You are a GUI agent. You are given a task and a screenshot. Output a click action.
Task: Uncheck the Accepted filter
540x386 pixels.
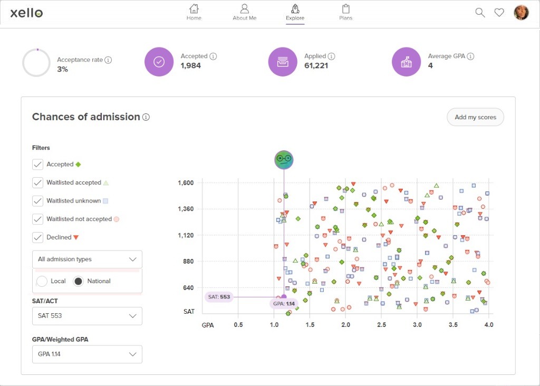pyautogui.click(x=37, y=164)
